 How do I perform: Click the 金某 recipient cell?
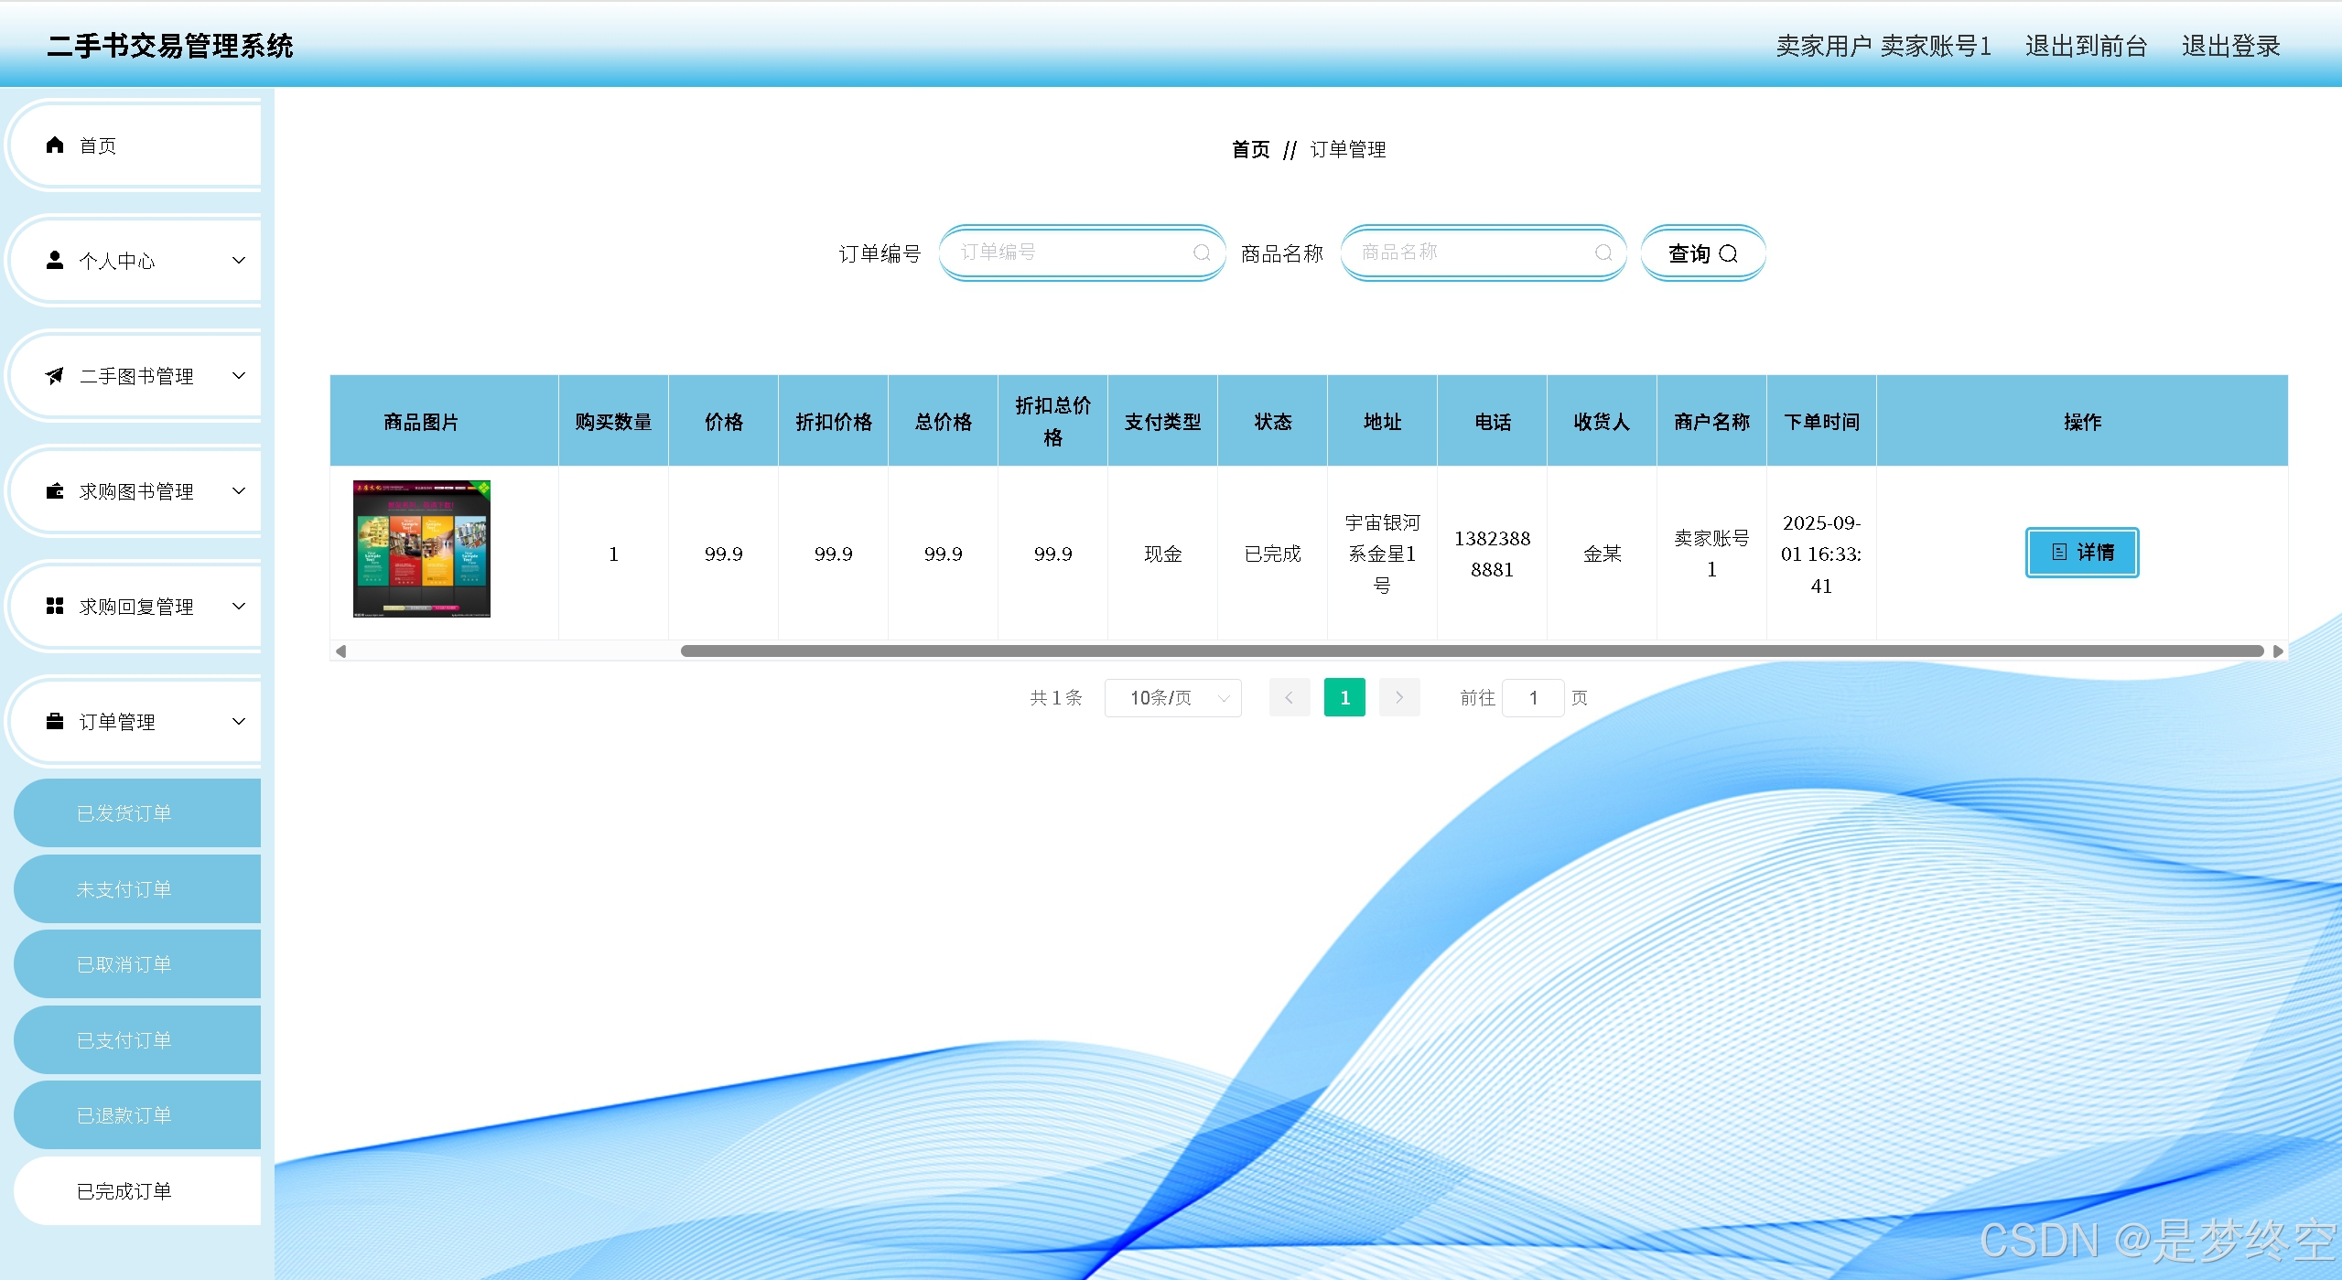pyautogui.click(x=1602, y=554)
